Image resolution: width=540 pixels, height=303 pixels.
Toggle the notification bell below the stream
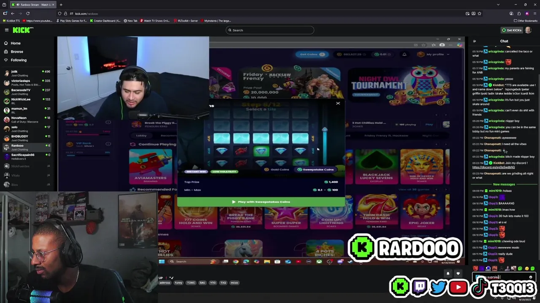click(448, 274)
